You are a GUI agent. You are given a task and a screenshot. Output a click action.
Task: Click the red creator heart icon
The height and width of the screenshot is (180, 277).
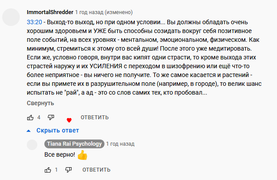69,120
